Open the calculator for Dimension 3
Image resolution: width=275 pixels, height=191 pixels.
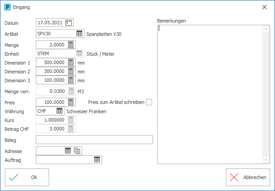71,80
